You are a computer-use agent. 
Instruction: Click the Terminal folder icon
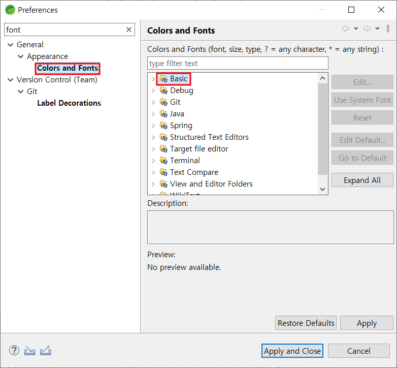click(x=163, y=161)
